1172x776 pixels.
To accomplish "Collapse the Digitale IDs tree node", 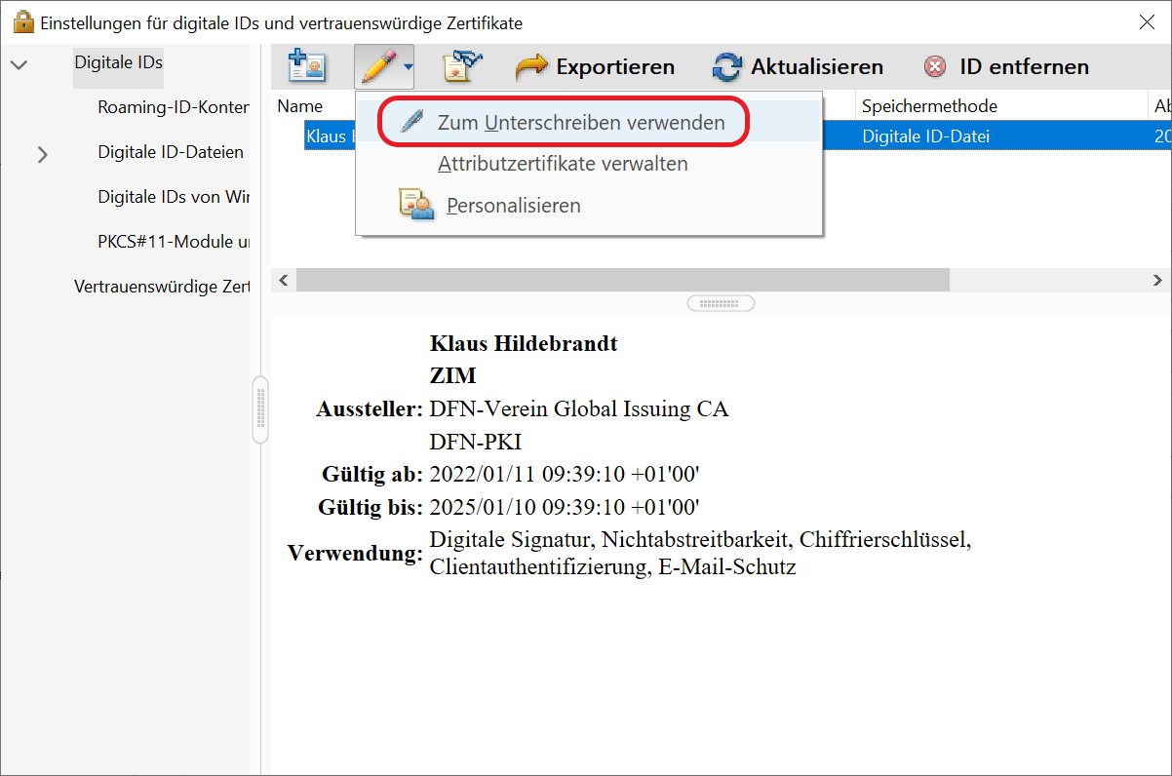I will coord(19,64).
